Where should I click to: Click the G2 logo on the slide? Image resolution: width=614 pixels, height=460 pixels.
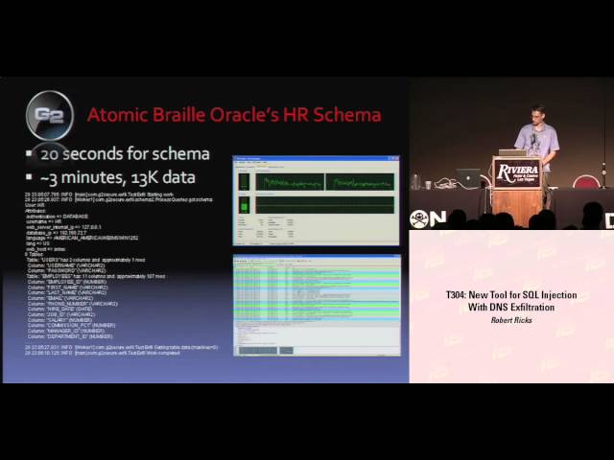(50, 115)
